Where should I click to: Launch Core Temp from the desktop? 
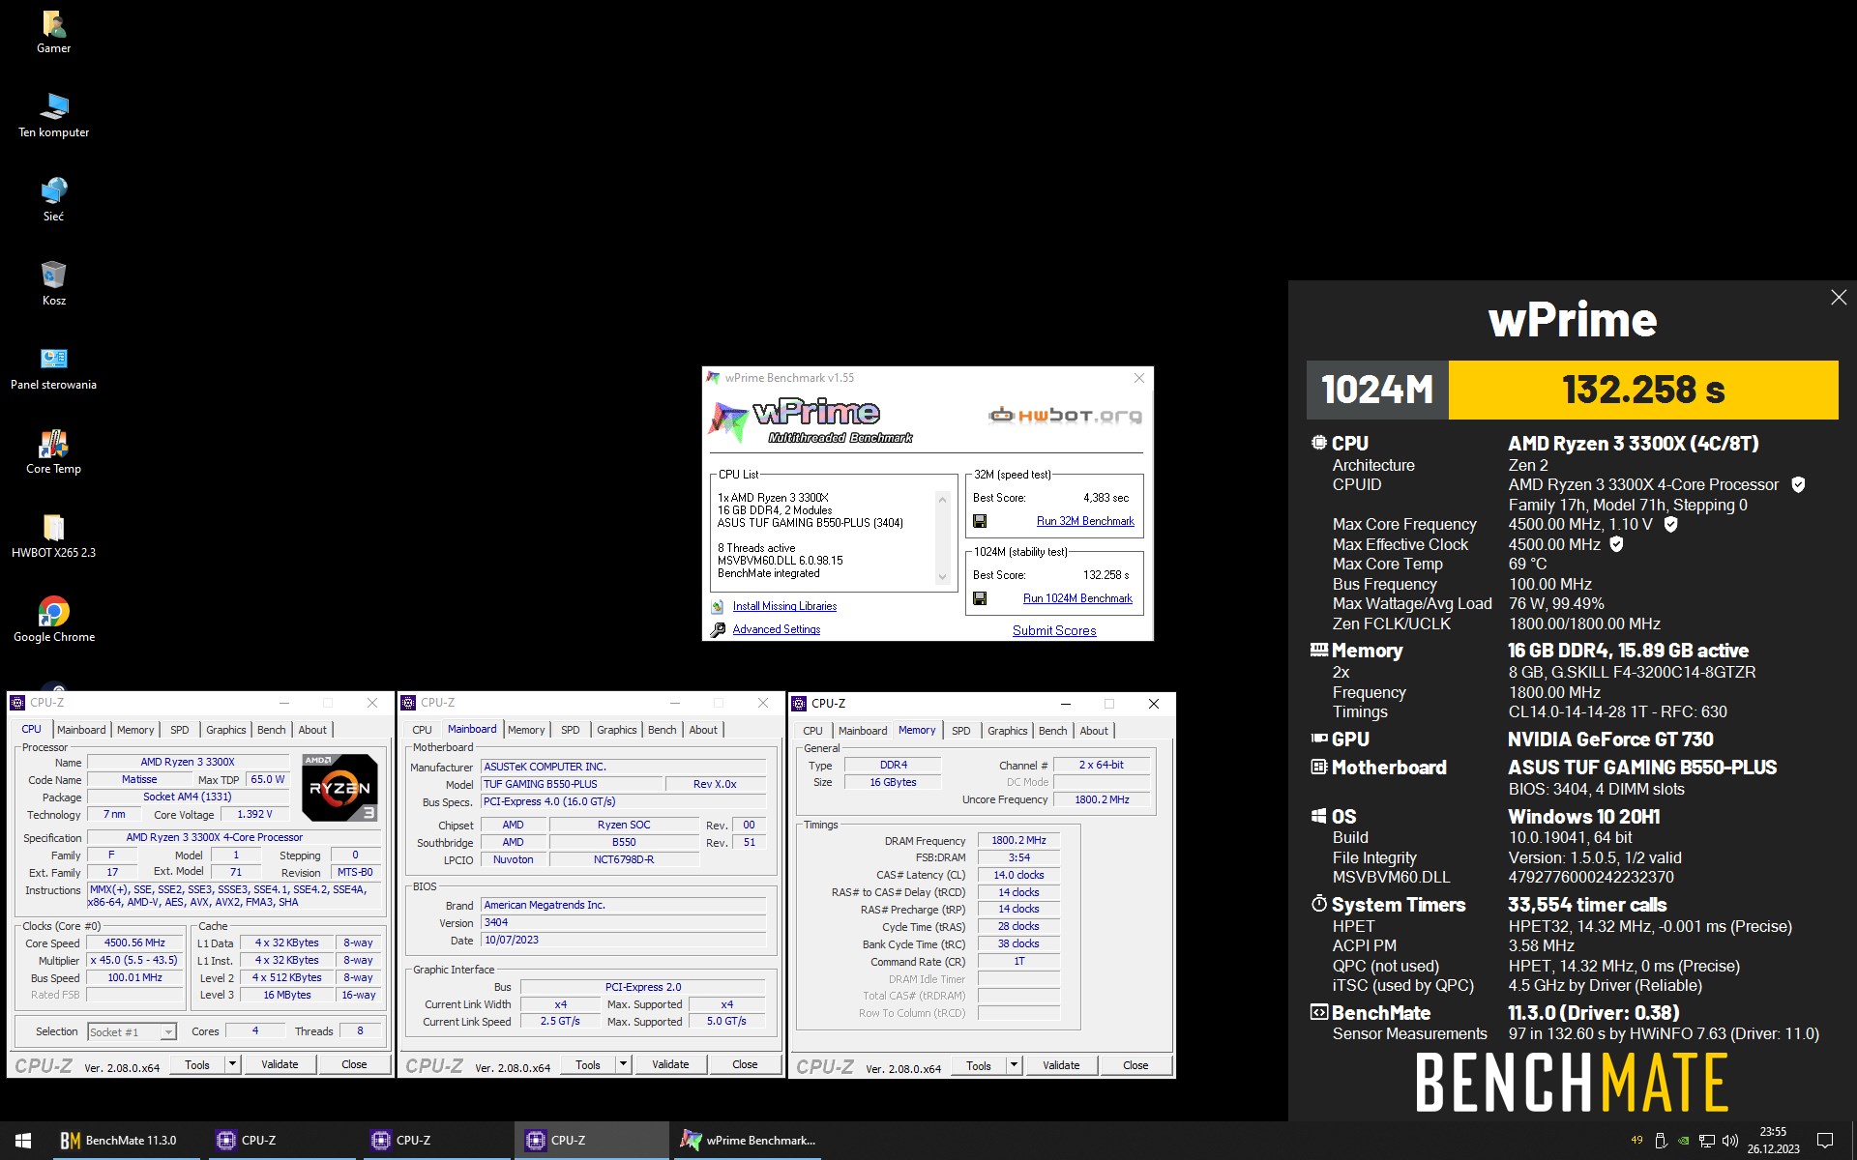[x=53, y=453]
